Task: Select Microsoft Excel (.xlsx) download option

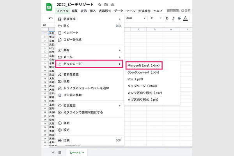Action: pos(144,66)
